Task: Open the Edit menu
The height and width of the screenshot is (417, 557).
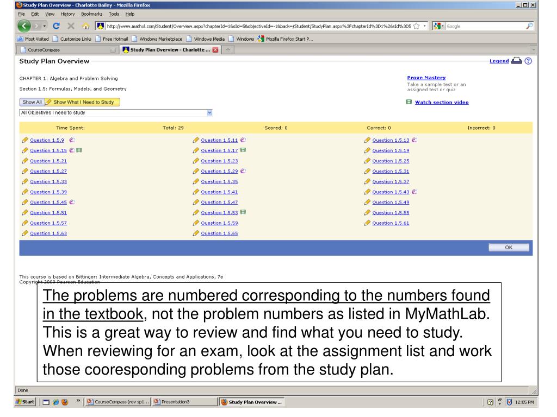Action: [x=35, y=14]
